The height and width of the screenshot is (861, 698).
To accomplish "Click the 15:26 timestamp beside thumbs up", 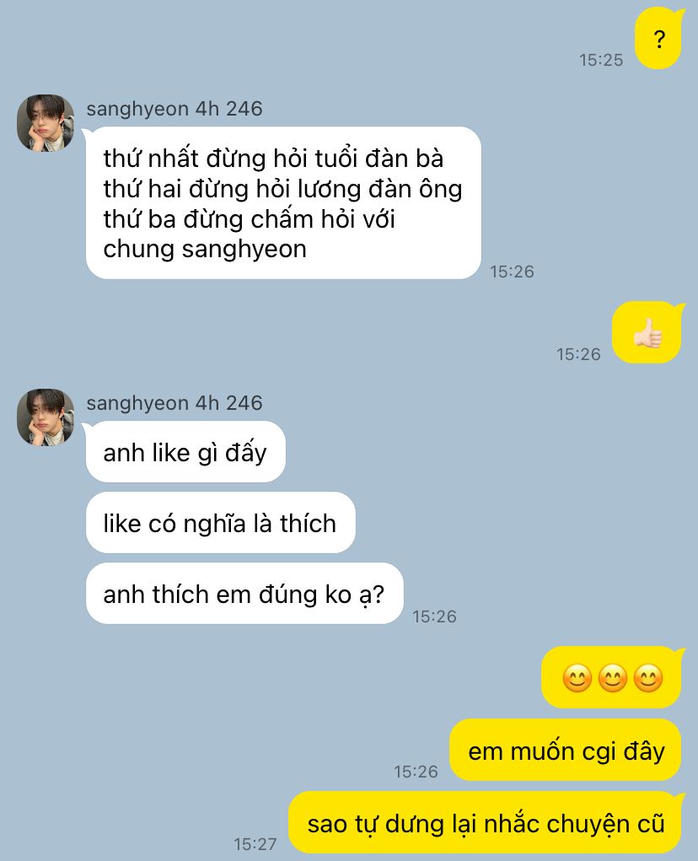I will (x=578, y=354).
